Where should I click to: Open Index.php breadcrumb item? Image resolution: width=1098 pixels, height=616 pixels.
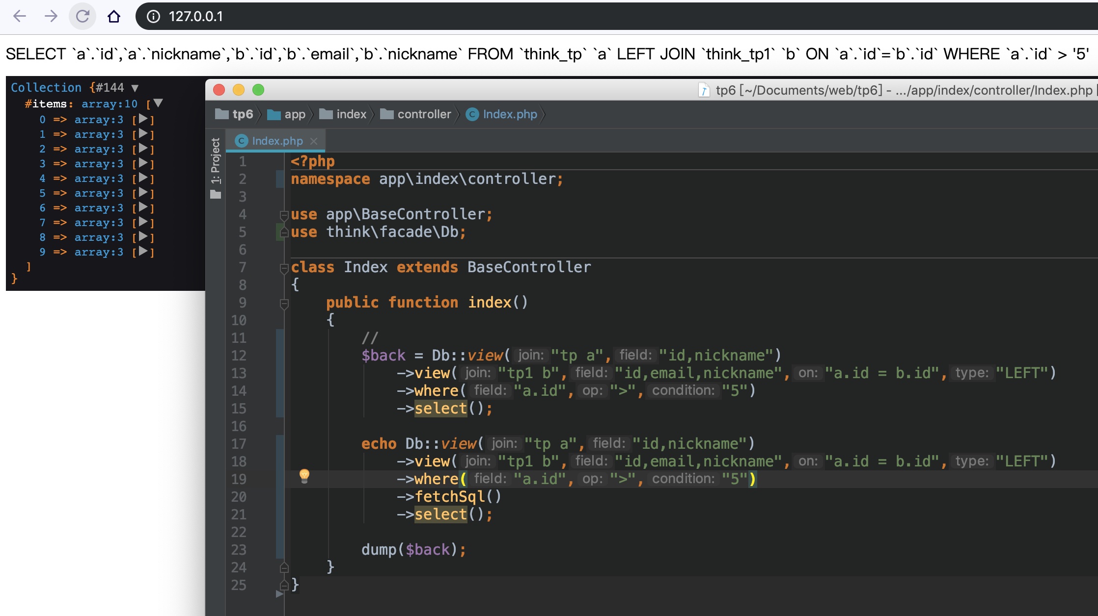coord(502,114)
